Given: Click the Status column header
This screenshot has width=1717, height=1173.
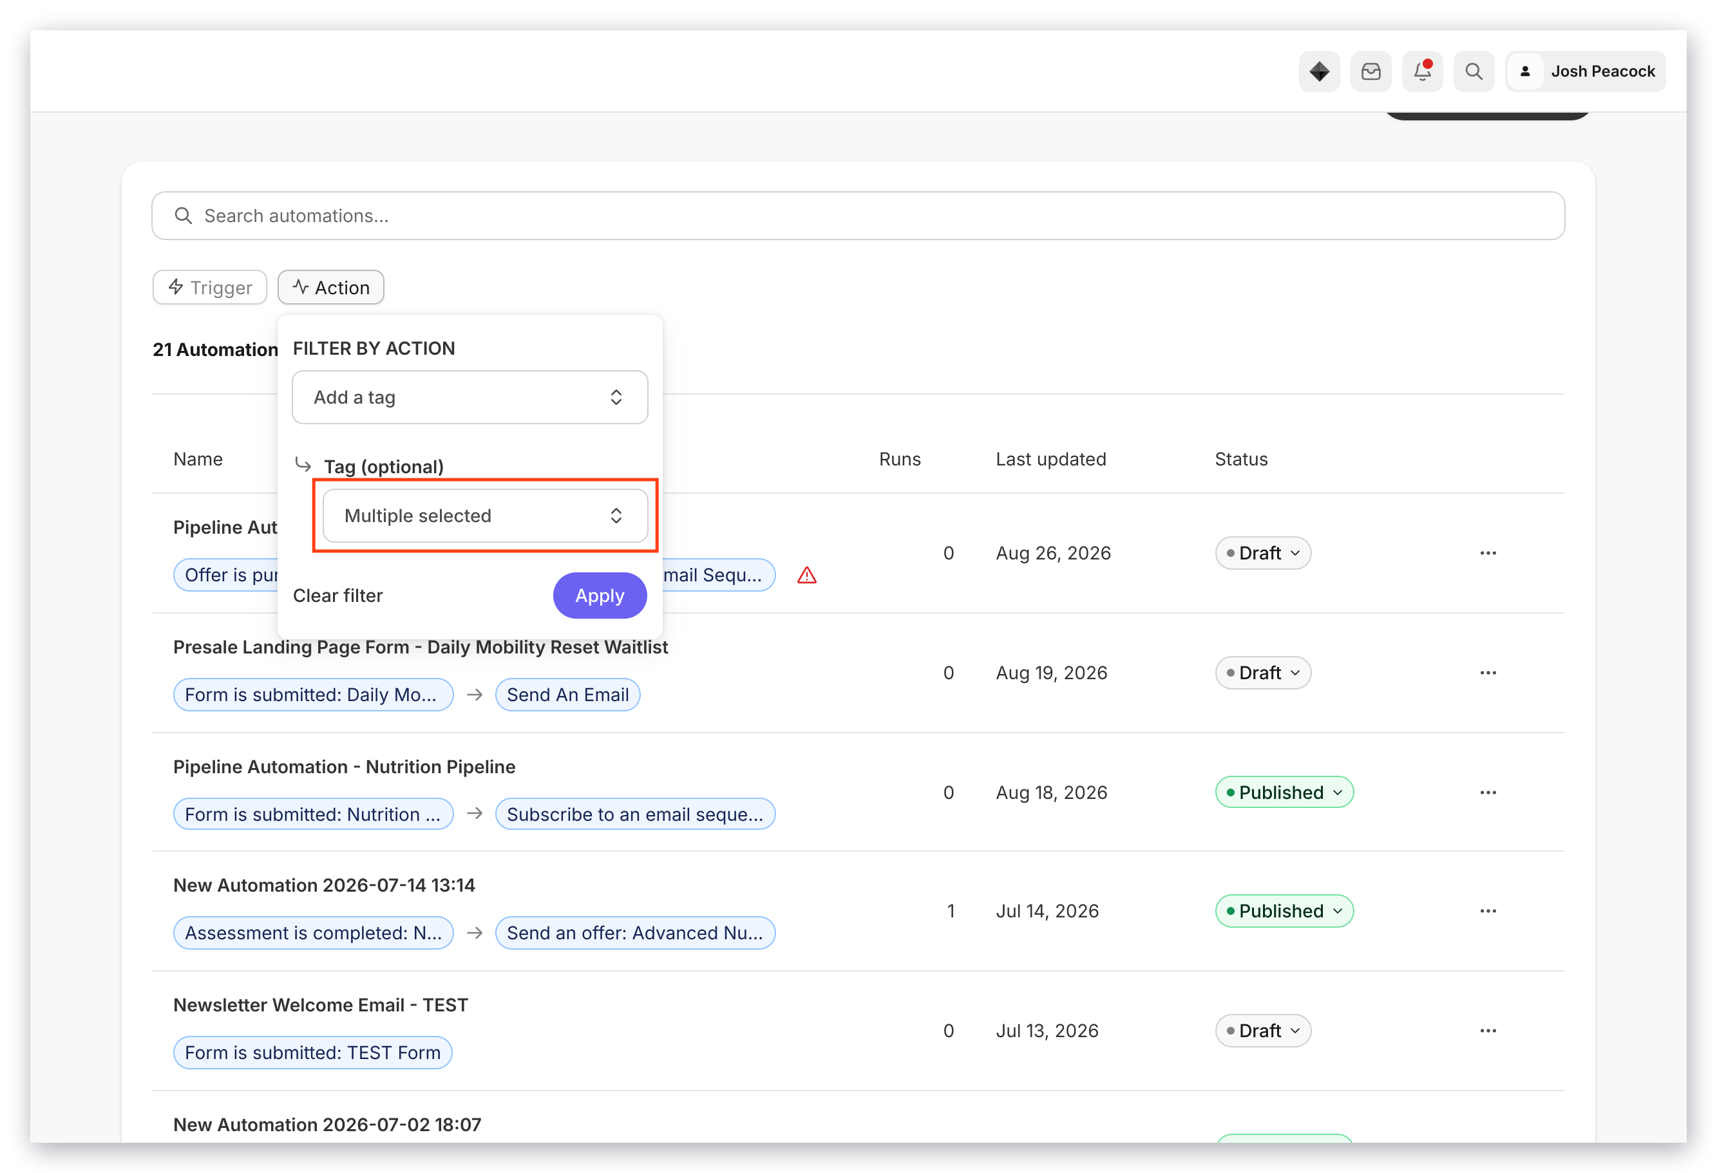Looking at the screenshot, I should pos(1241,460).
